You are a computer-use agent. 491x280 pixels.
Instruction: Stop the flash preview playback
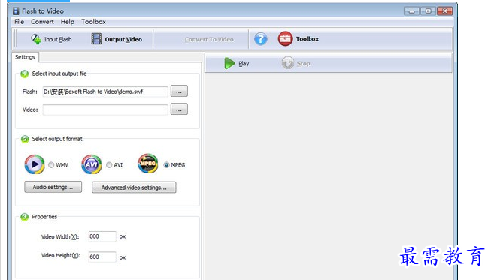pyautogui.click(x=296, y=64)
